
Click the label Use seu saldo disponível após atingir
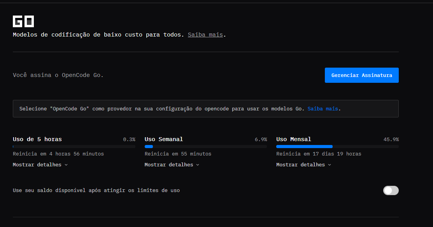[x=96, y=190]
